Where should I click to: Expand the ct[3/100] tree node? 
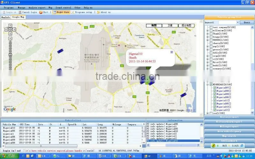point(208,59)
